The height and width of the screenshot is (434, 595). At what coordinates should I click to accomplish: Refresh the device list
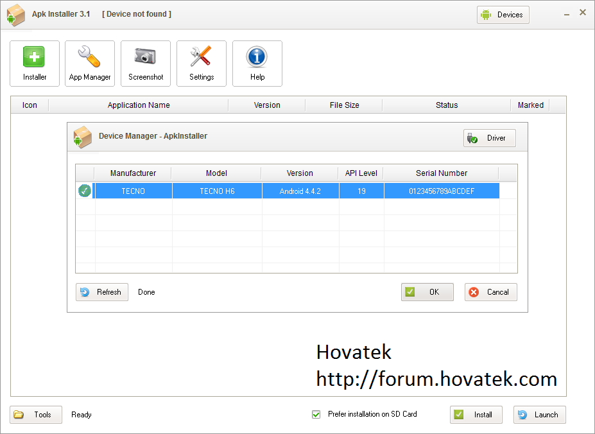[x=102, y=292]
